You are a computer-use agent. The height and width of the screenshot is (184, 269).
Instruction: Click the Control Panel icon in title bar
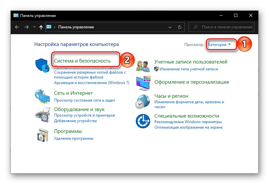point(16,15)
